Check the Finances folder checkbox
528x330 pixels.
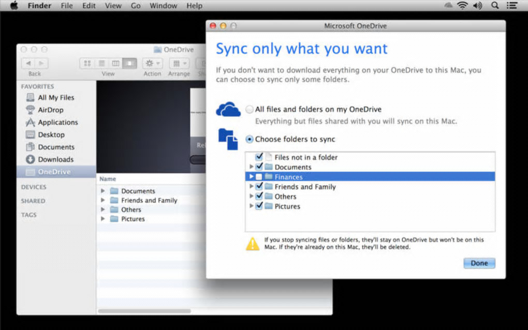[259, 176]
